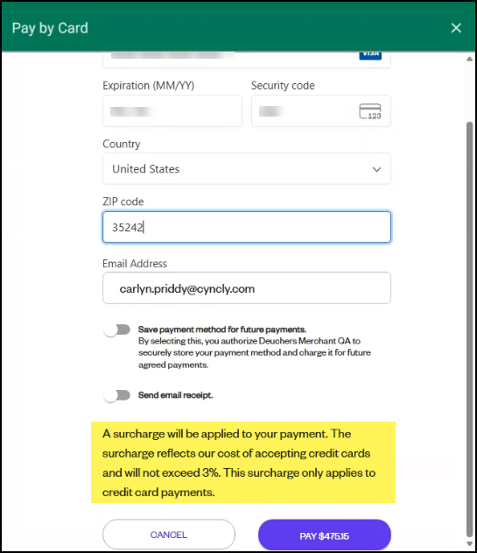Viewport: 477px width, 553px height.
Task: Click the Send email receipt label
Action: pyautogui.click(x=175, y=395)
